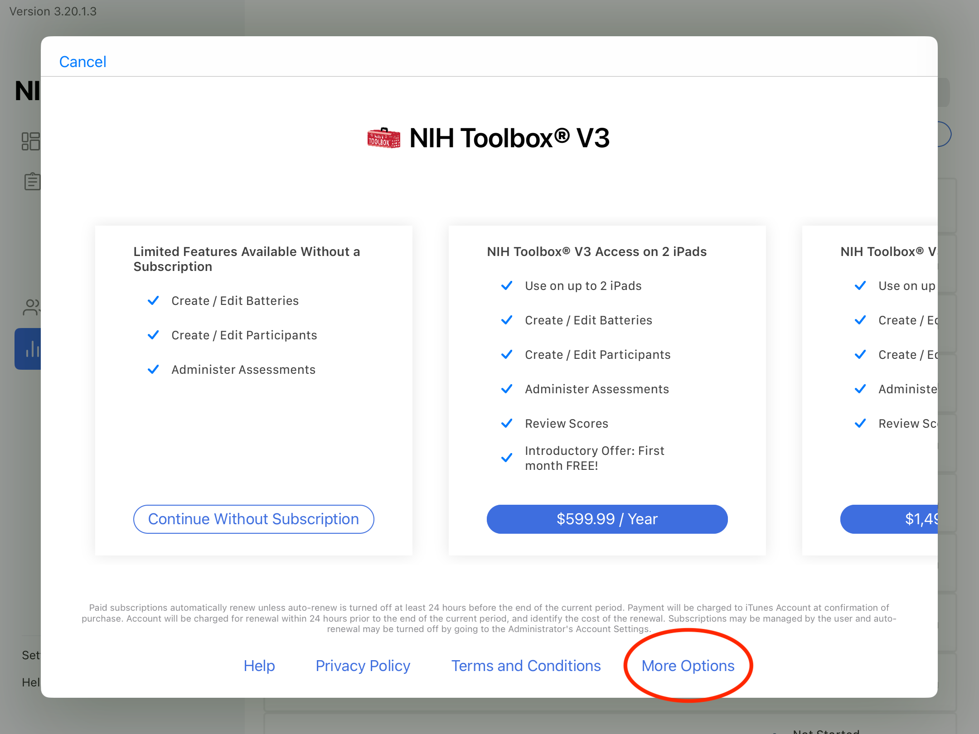Open Terms and Conditions
This screenshot has width=979, height=734.
click(526, 666)
